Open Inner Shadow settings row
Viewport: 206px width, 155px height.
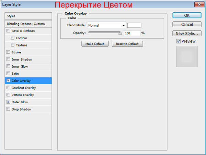click(x=28, y=59)
